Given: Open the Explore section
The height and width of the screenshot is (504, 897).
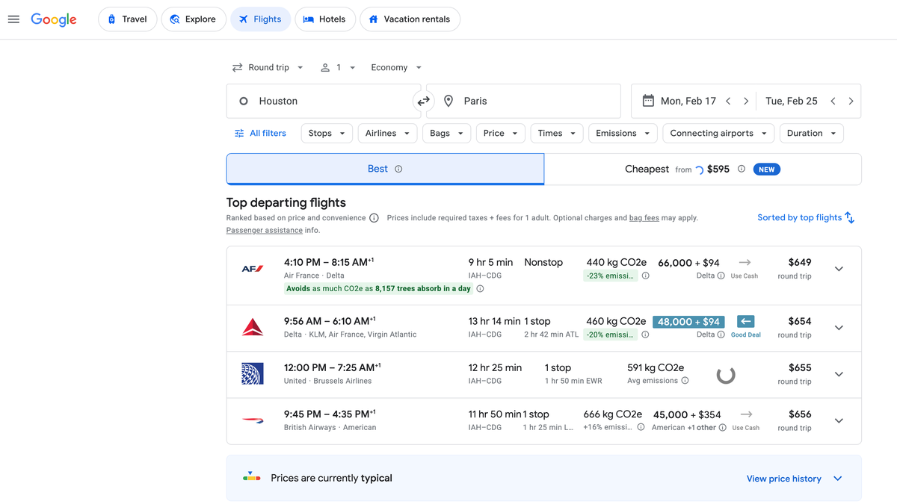Looking at the screenshot, I should coord(193,19).
